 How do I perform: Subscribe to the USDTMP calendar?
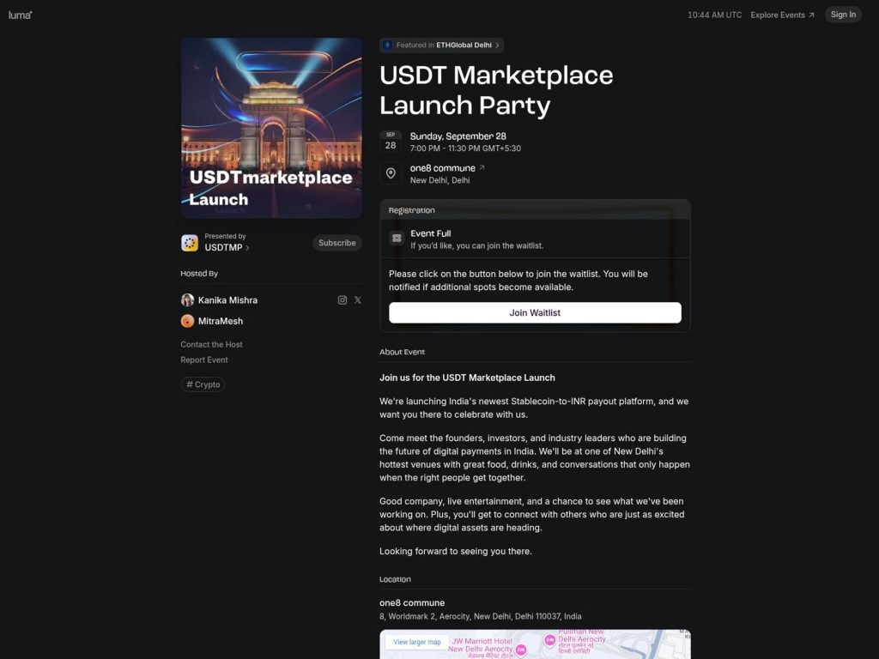tap(336, 243)
